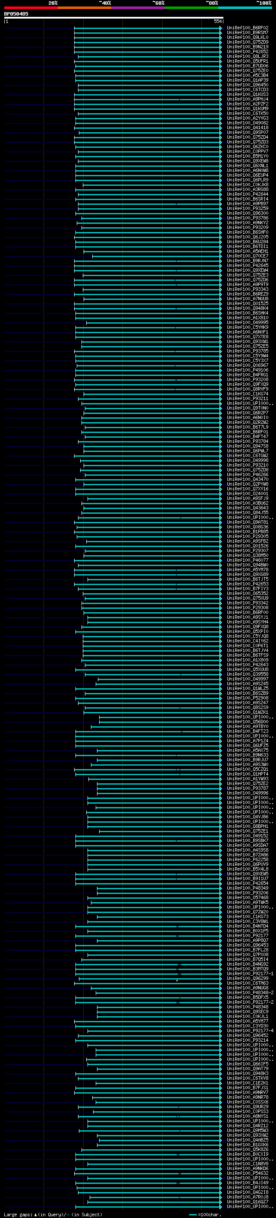Open hit UniRef100_P42654

pos(247,884)
